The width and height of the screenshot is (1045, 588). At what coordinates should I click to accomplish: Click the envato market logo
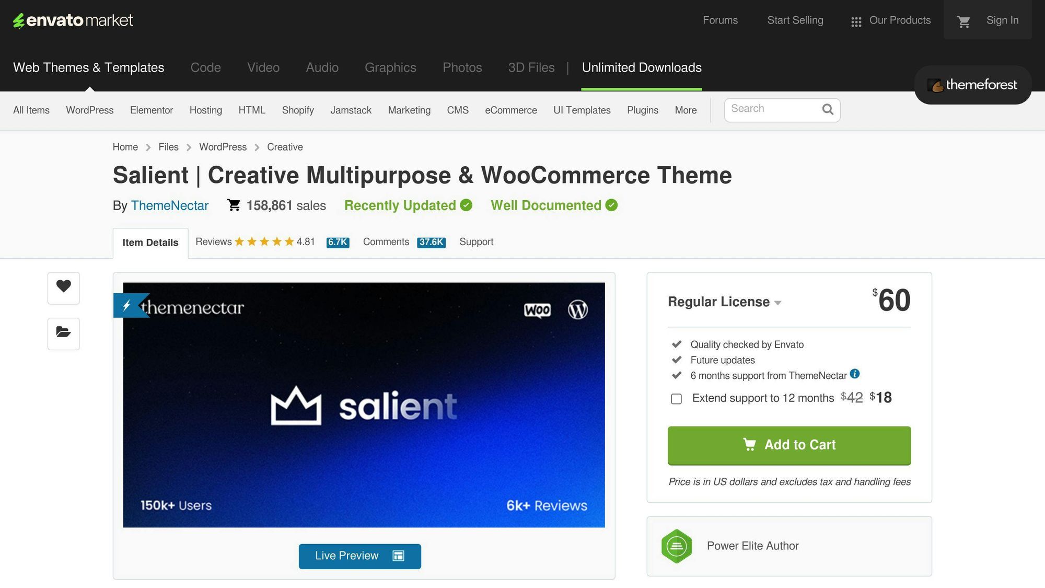pyautogui.click(x=73, y=20)
